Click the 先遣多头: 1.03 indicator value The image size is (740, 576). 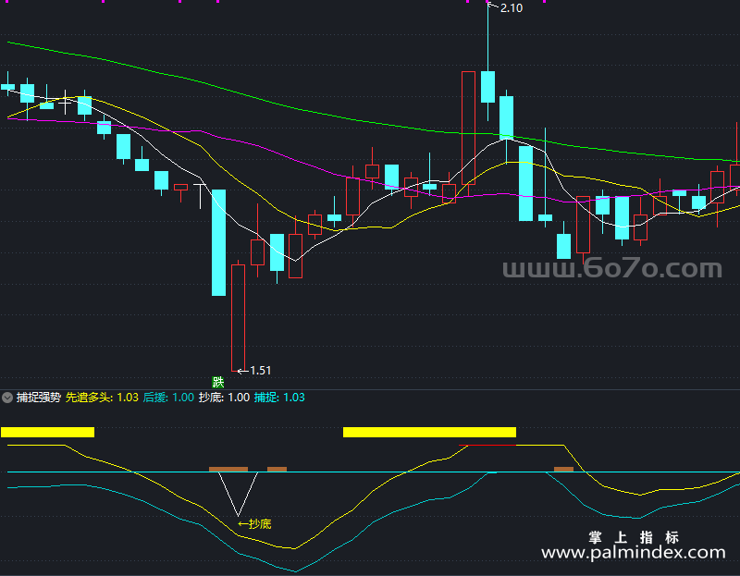point(102,398)
